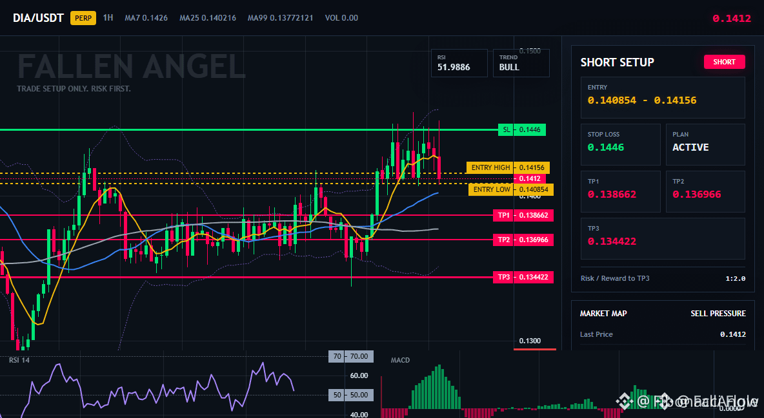Click the SELL PRESSURE label
The width and height of the screenshot is (764, 418).
[x=718, y=314]
